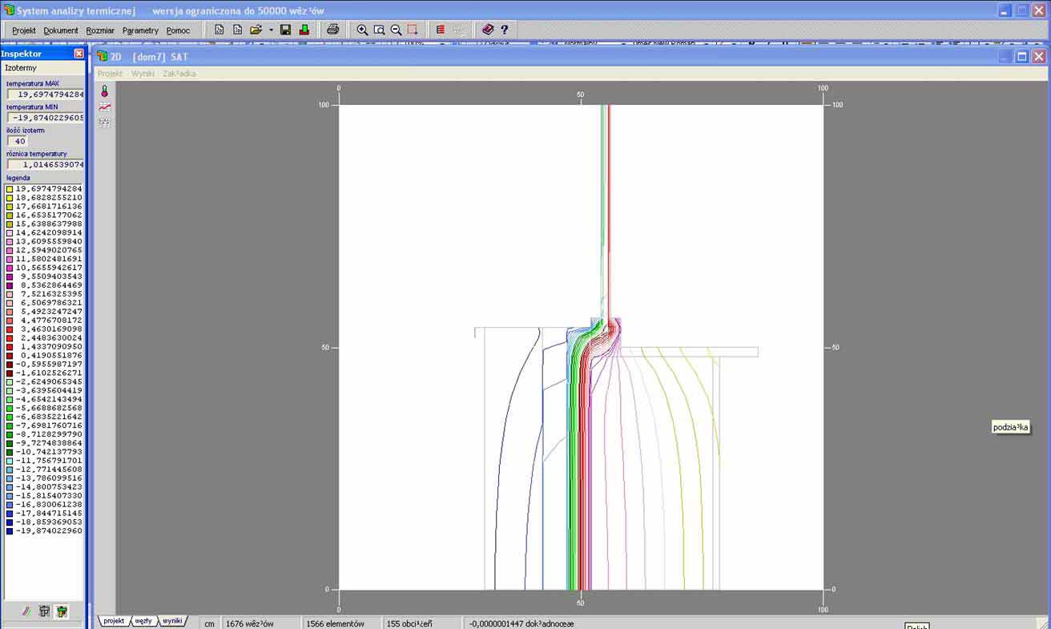
Task: Click swatch for -19,874022960 in legend
Action: pyautogui.click(x=10, y=530)
